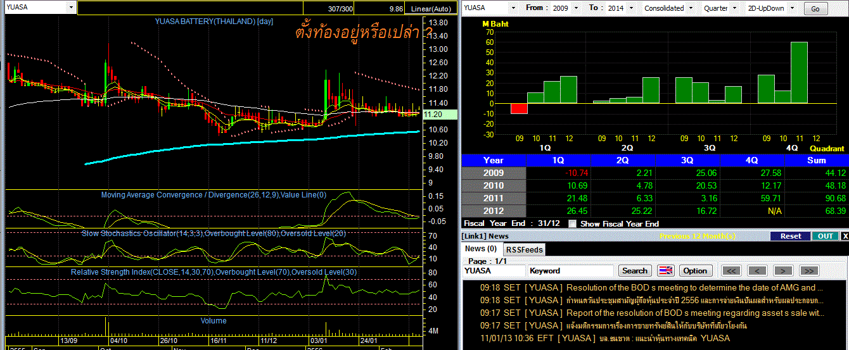Click the -10.74 cell for 2009 1Q

(558, 173)
